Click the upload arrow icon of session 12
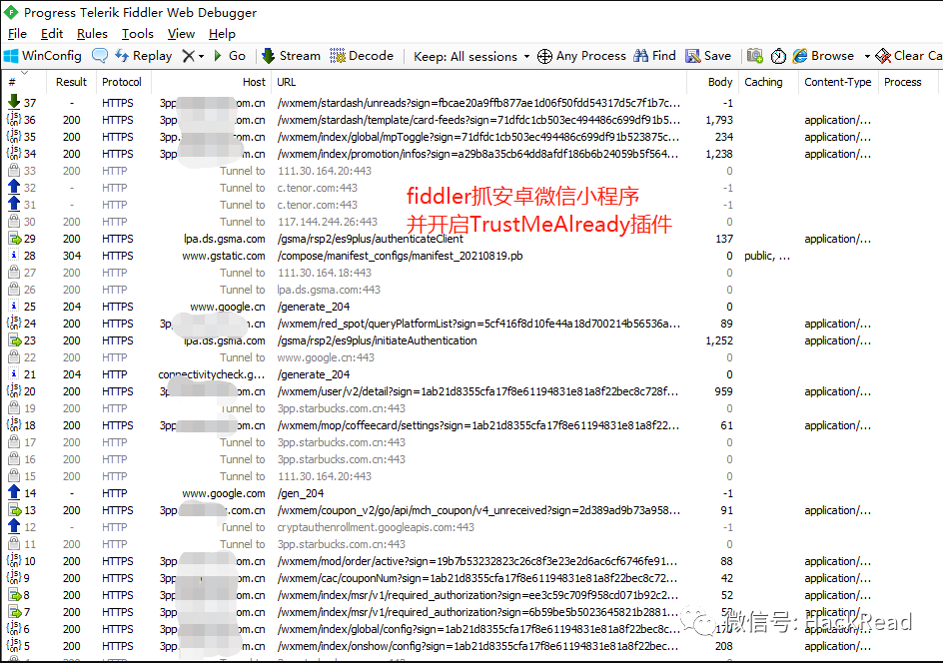Viewport: 943px width, 663px height. click(14, 526)
